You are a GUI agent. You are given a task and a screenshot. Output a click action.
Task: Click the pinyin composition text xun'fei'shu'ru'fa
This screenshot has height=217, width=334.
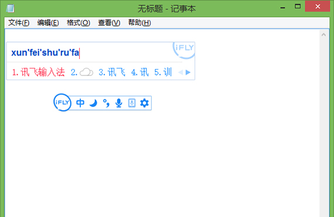(45, 53)
